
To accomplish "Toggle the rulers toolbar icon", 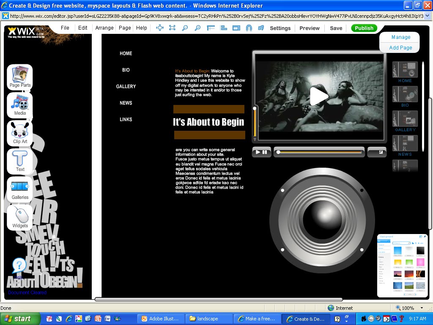I will 211,28.
